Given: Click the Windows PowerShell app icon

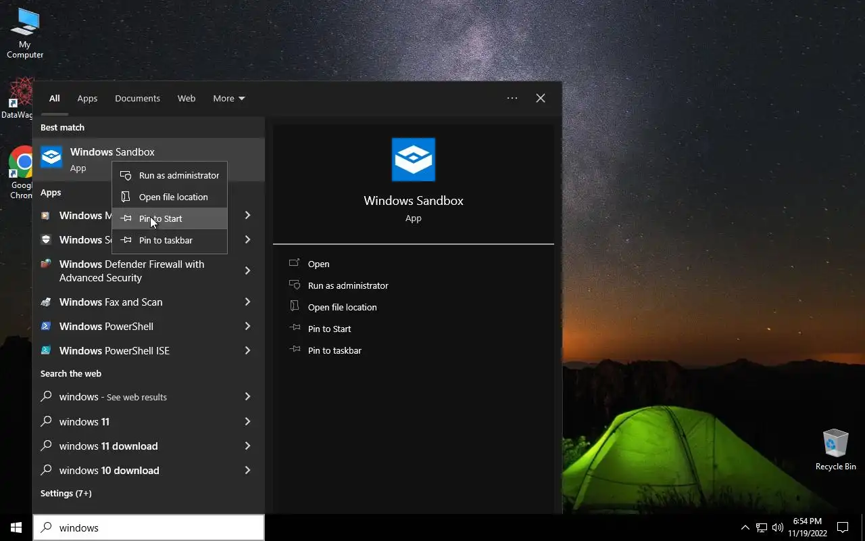Looking at the screenshot, I should tap(46, 327).
